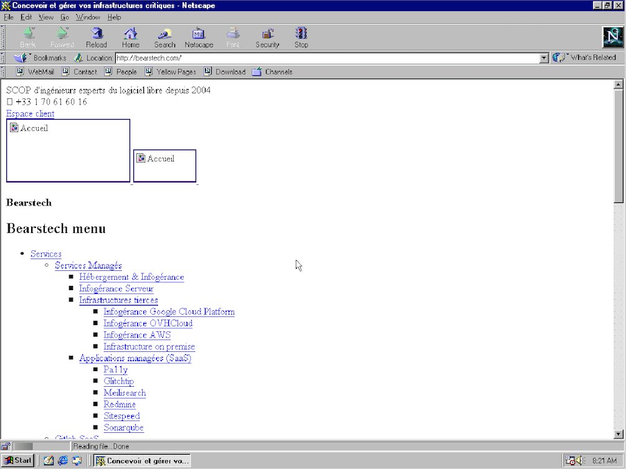The image size is (626, 469).
Task: Open the Go menu
Action: click(x=65, y=17)
